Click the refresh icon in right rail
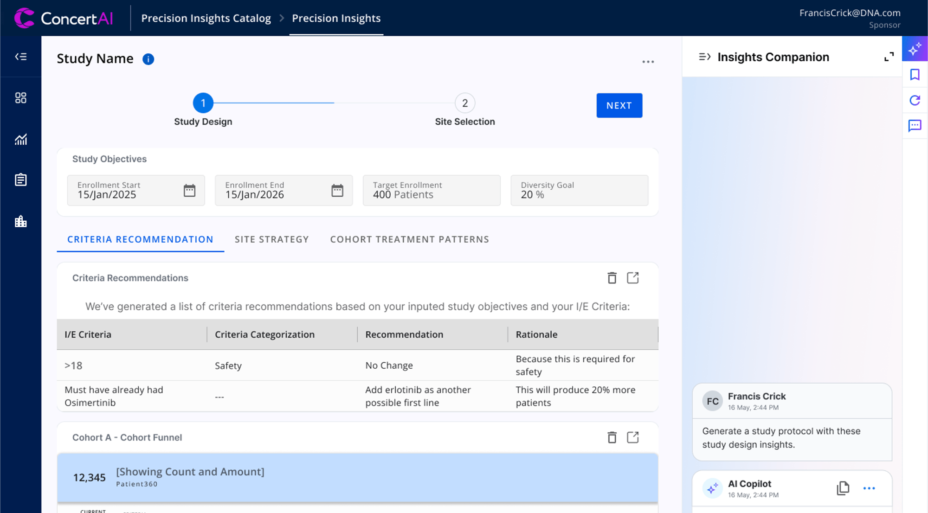This screenshot has height=513, width=928. click(915, 100)
